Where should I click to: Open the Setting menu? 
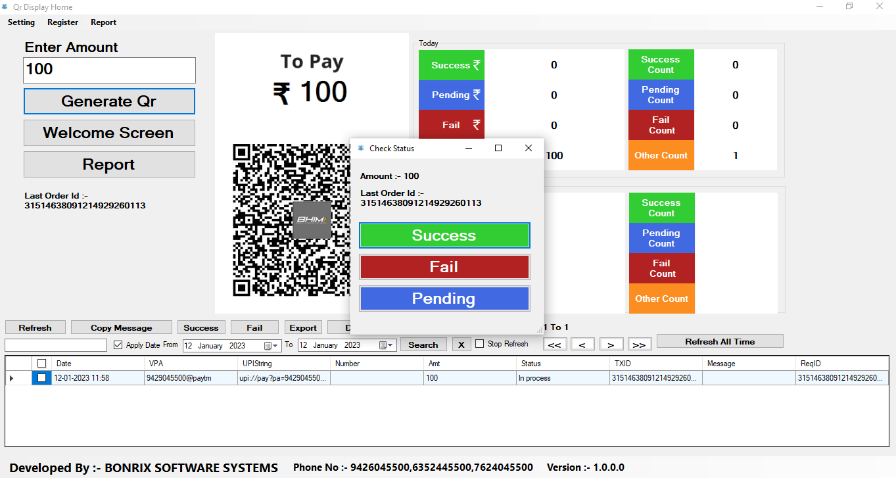(x=21, y=22)
